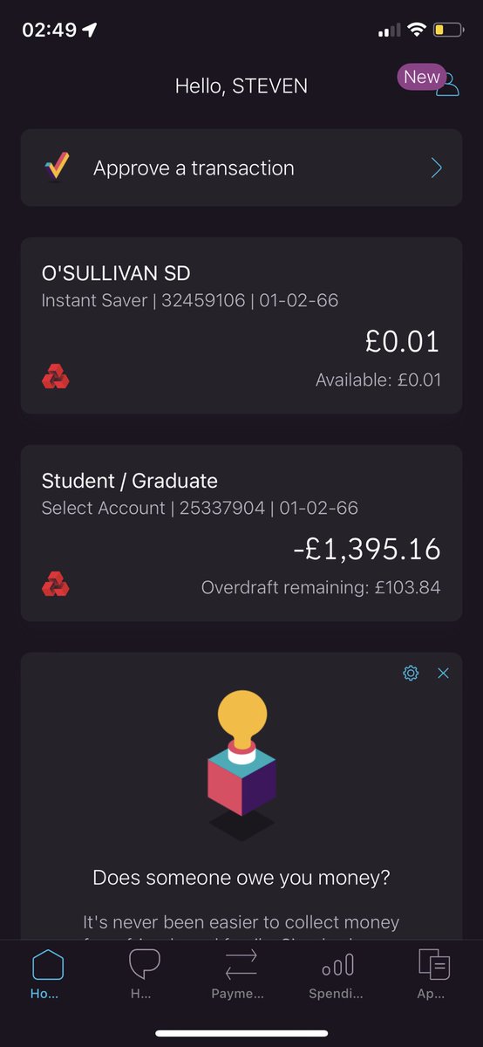Open the Help chat bubble tab

click(144, 975)
